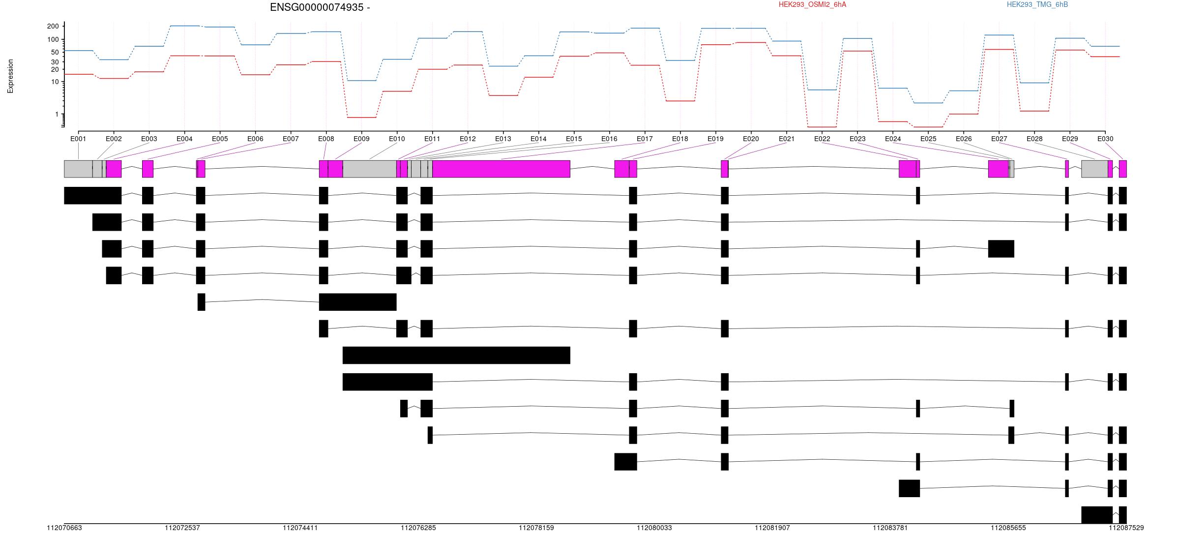Image resolution: width=1180 pixels, height=536 pixels.
Task: Click genomic coordinate 112070663
Action: [x=64, y=528]
